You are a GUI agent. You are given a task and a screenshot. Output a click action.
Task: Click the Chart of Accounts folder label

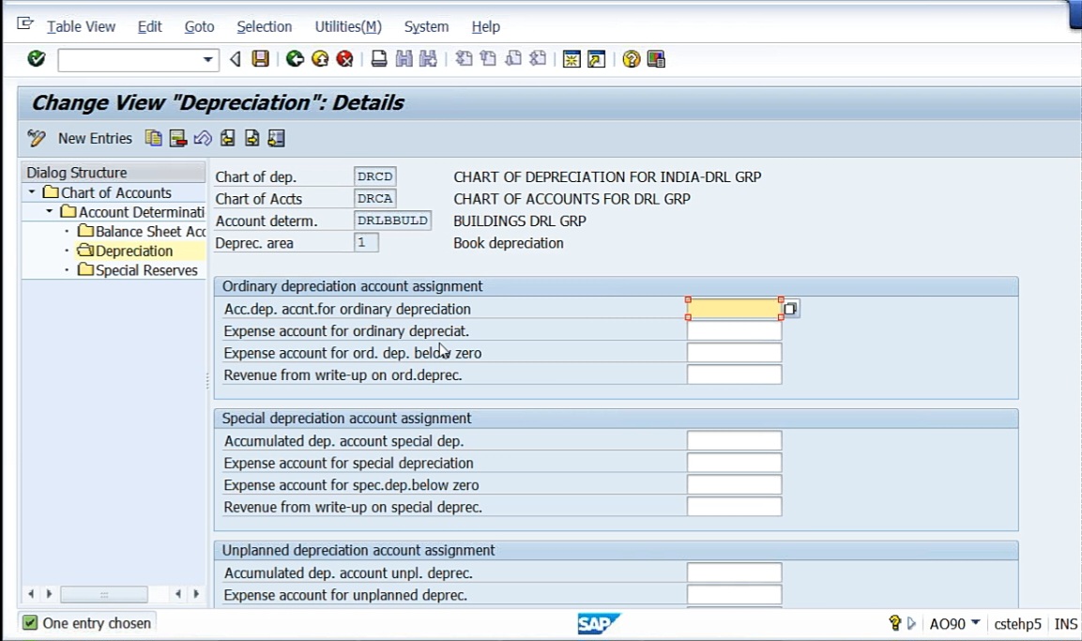tap(116, 192)
